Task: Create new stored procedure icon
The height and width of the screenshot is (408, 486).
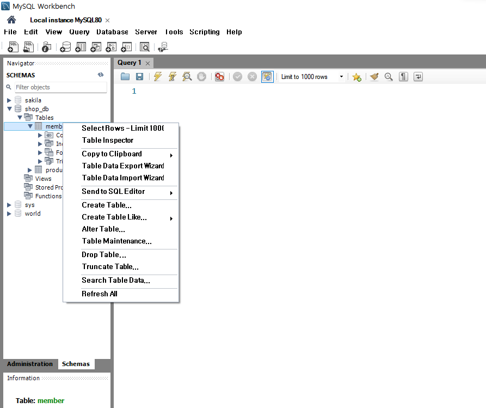Action: pos(111,47)
